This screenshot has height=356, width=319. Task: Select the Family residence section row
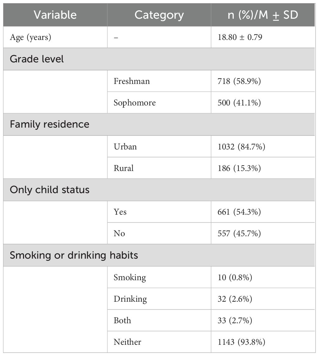click(x=49, y=124)
